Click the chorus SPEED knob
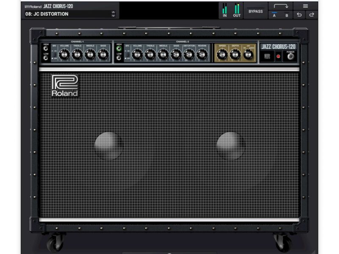This screenshot has width=339, height=254. (222, 54)
